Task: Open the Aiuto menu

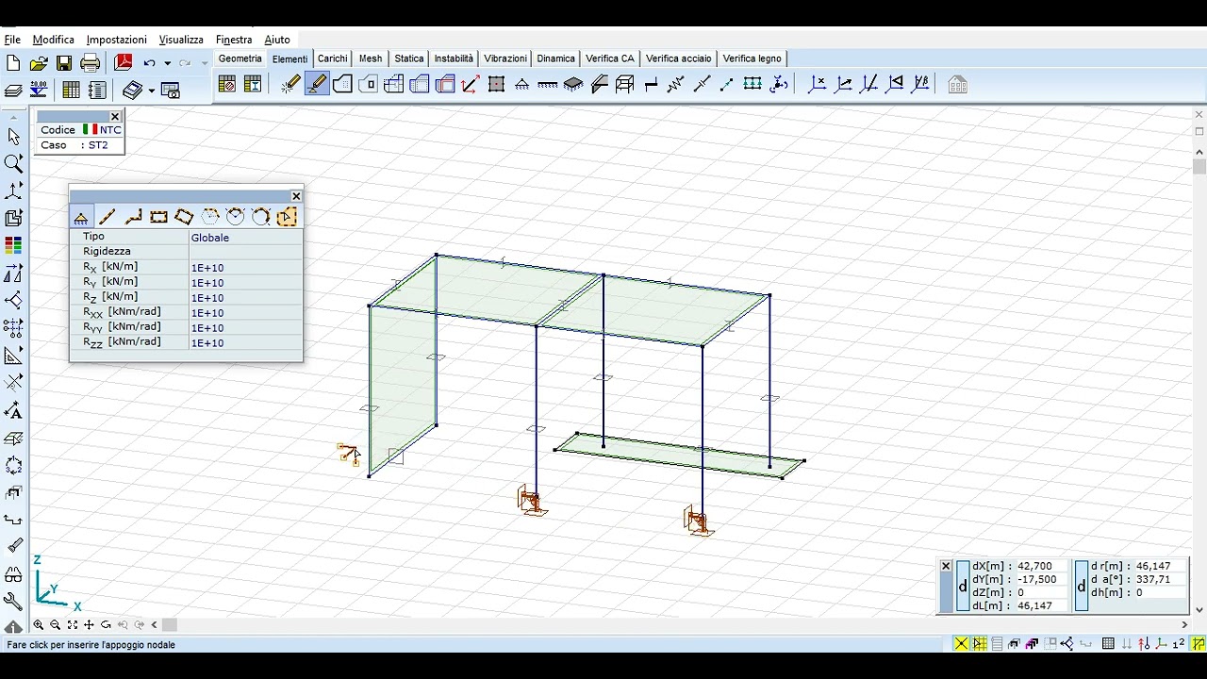Action: [x=277, y=40]
